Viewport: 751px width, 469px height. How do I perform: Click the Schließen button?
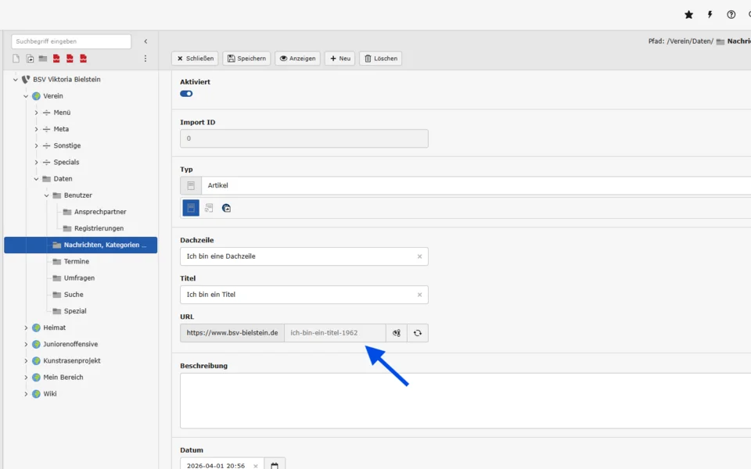pos(195,59)
